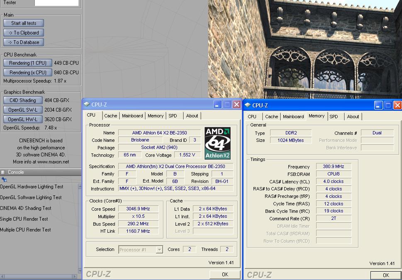Open the Processor #1 selection dropdown
402x280 pixels.
click(x=141, y=249)
